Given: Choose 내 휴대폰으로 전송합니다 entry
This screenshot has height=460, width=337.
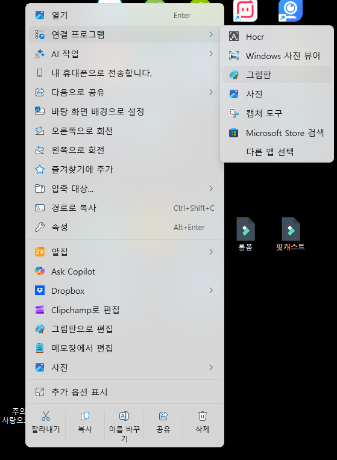Looking at the screenshot, I should pyautogui.click(x=125, y=73).
